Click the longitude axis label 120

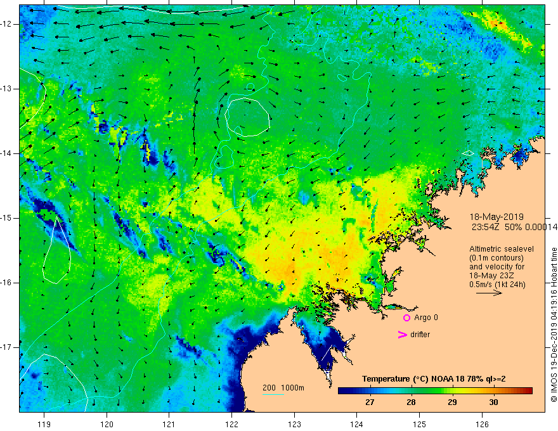pyautogui.click(x=107, y=424)
